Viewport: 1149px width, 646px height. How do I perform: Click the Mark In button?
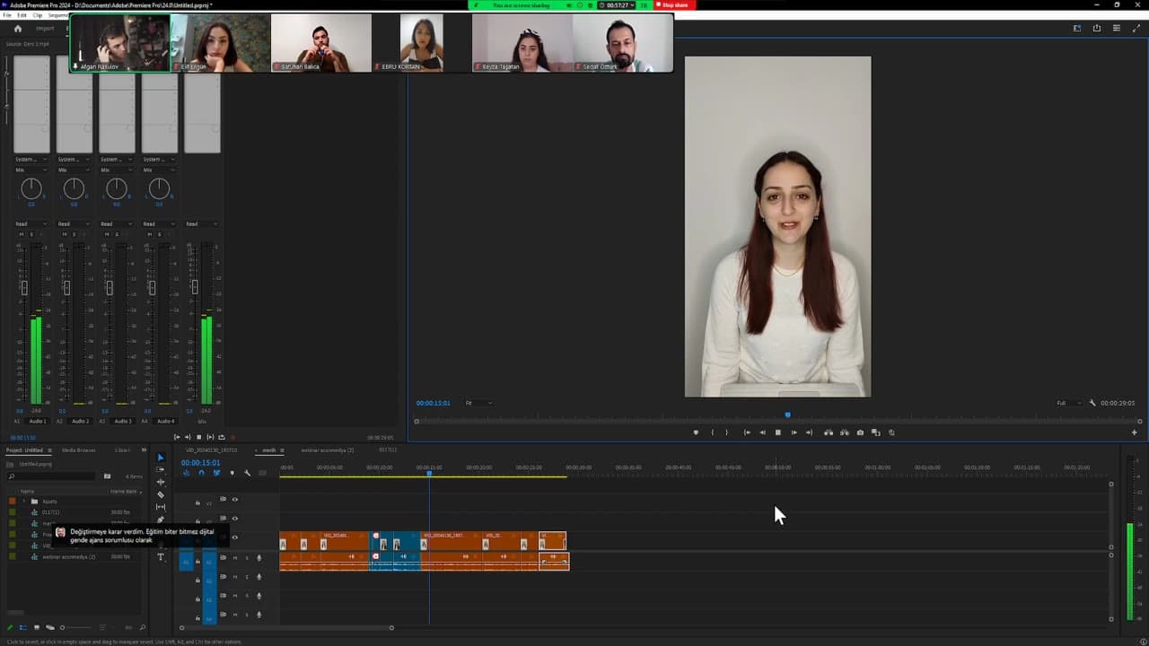713,432
